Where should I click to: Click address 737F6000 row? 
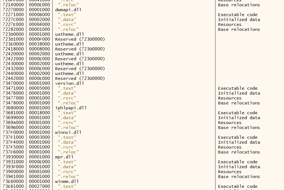point(13,152)
